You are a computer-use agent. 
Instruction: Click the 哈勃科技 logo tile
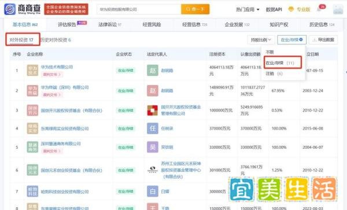coord(32,191)
